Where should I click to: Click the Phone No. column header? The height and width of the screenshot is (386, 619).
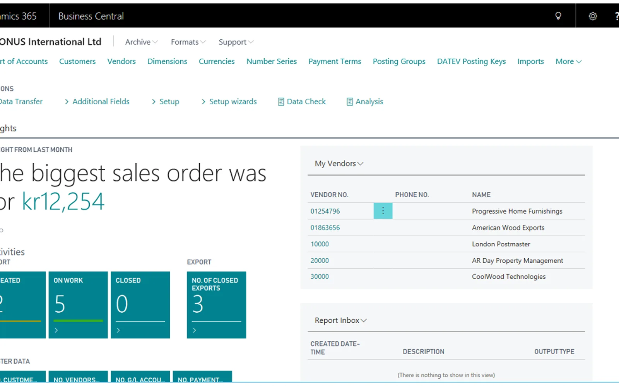pos(412,195)
